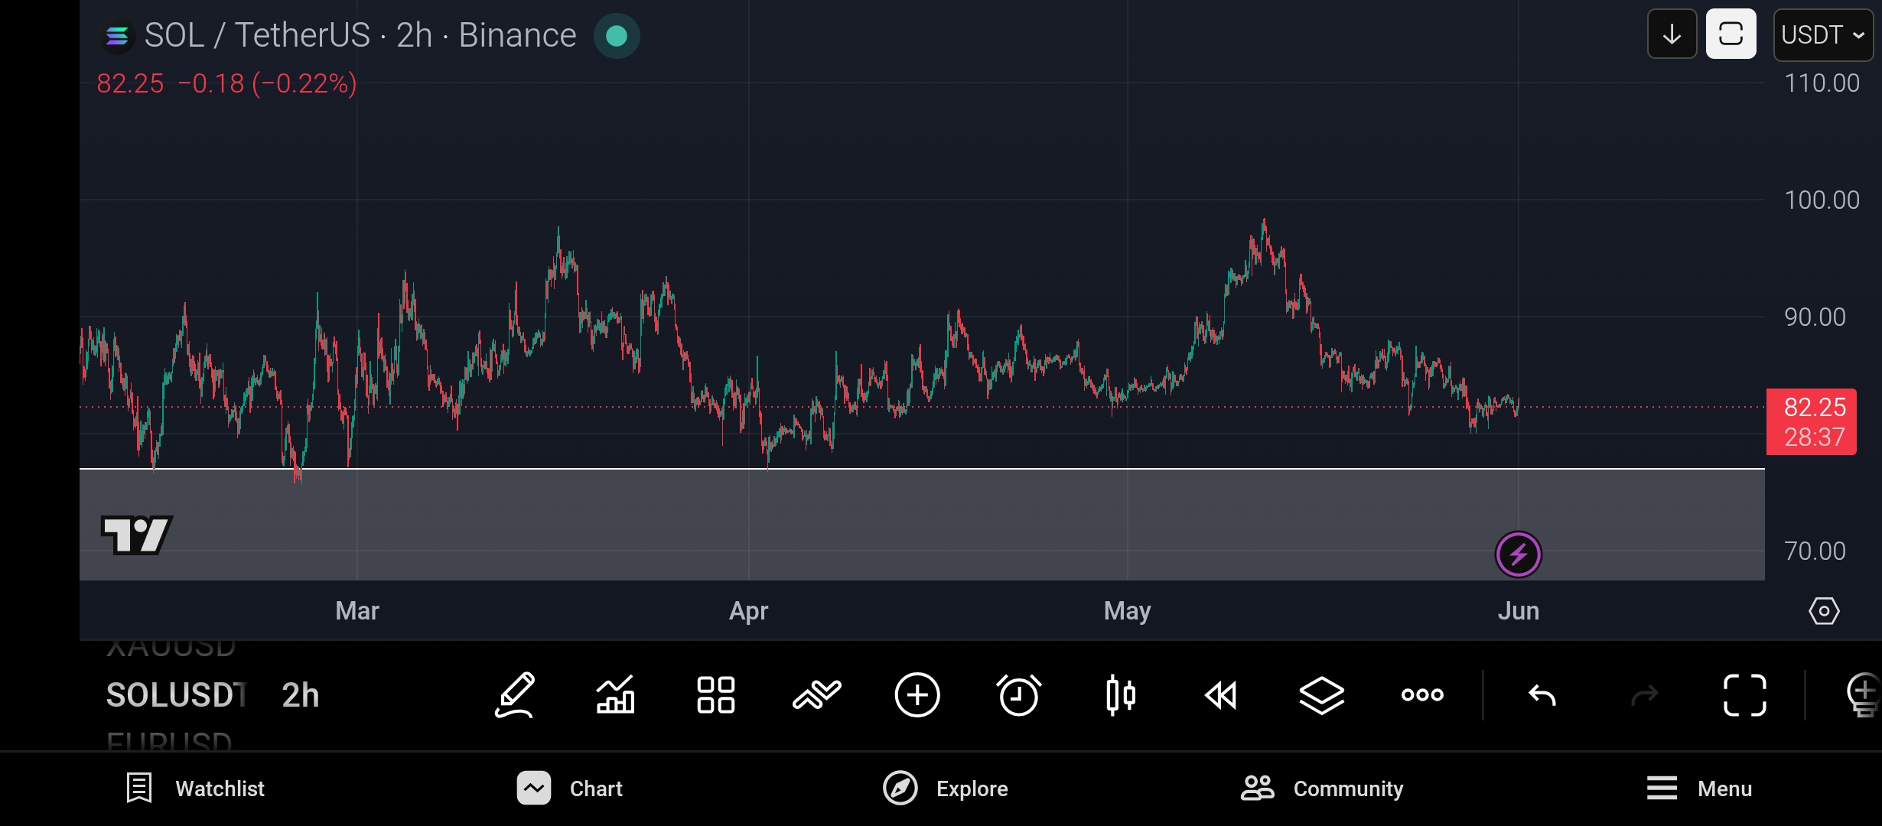Change chart type with the candlestick icon
Image resolution: width=1882 pixels, height=826 pixels.
tap(1121, 695)
